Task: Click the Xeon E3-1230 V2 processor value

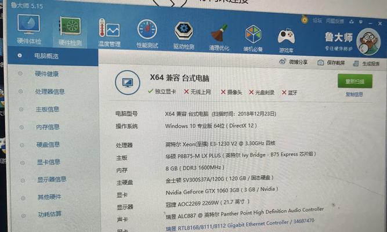Action: tap(220, 144)
